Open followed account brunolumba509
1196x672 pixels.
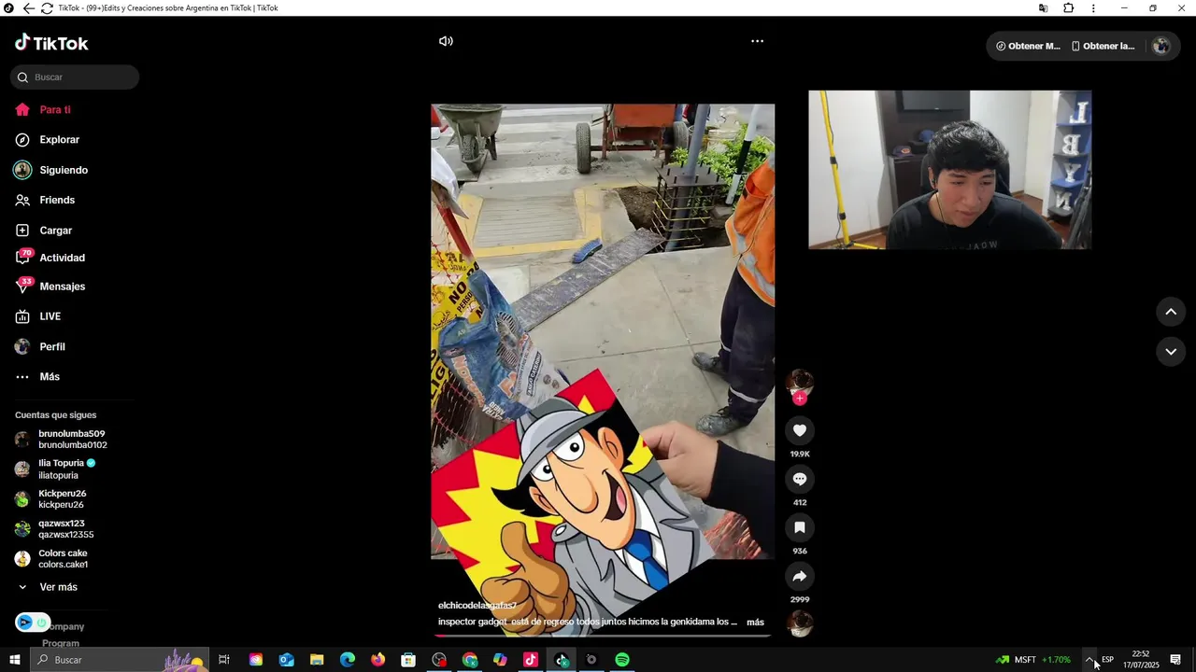point(62,440)
